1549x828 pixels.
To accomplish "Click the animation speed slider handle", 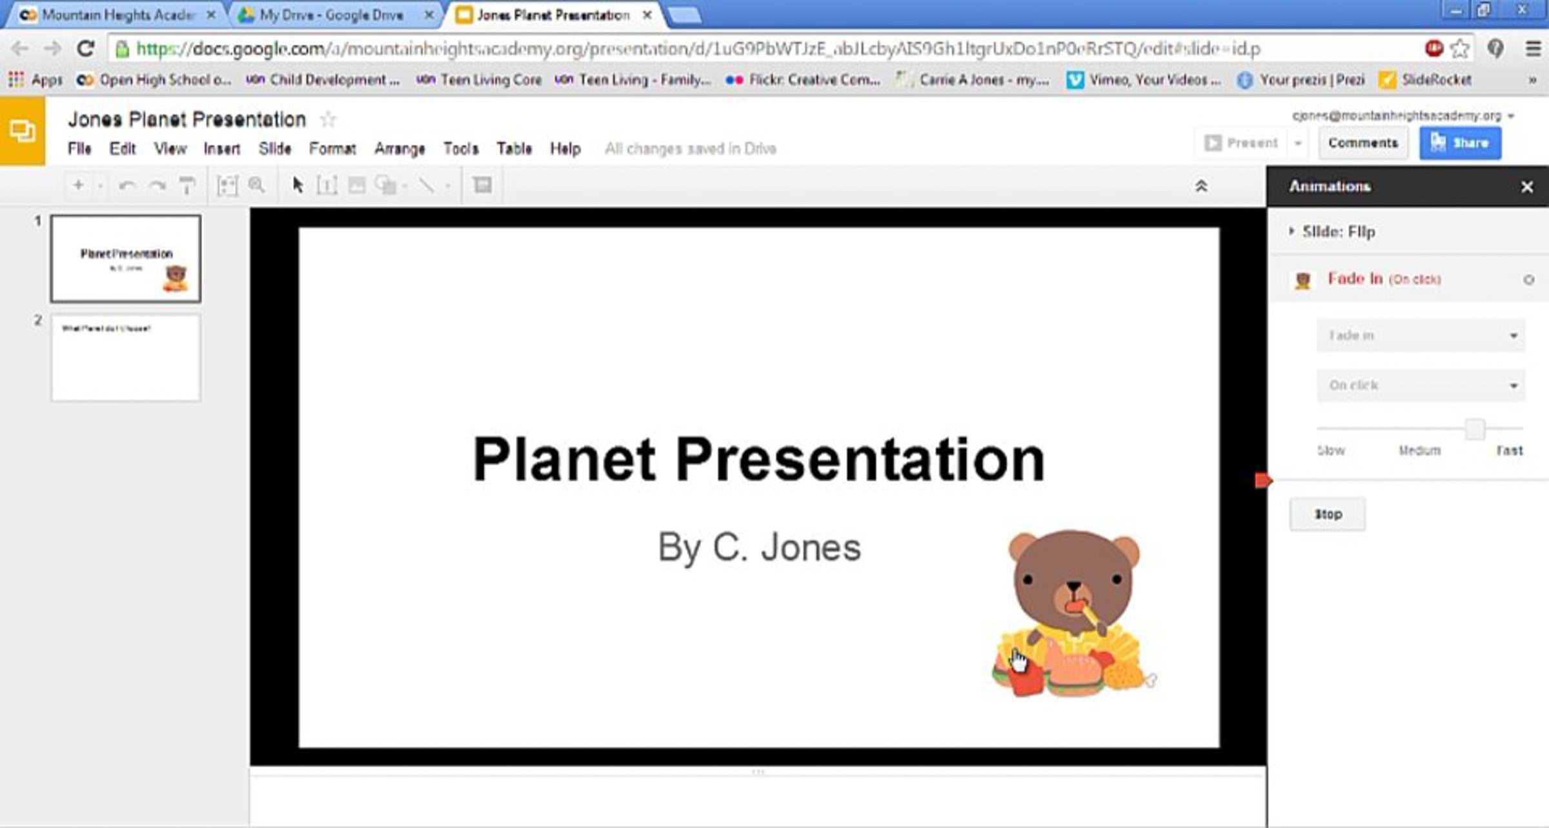I will (1475, 429).
